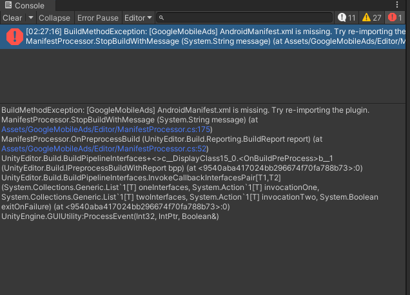Viewport: 410px width, 295px height.
Task: Toggle the Collapse option
Action: pyautogui.click(x=54, y=18)
